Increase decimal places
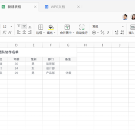The width and height of the screenshot is (135, 135). 117,33
